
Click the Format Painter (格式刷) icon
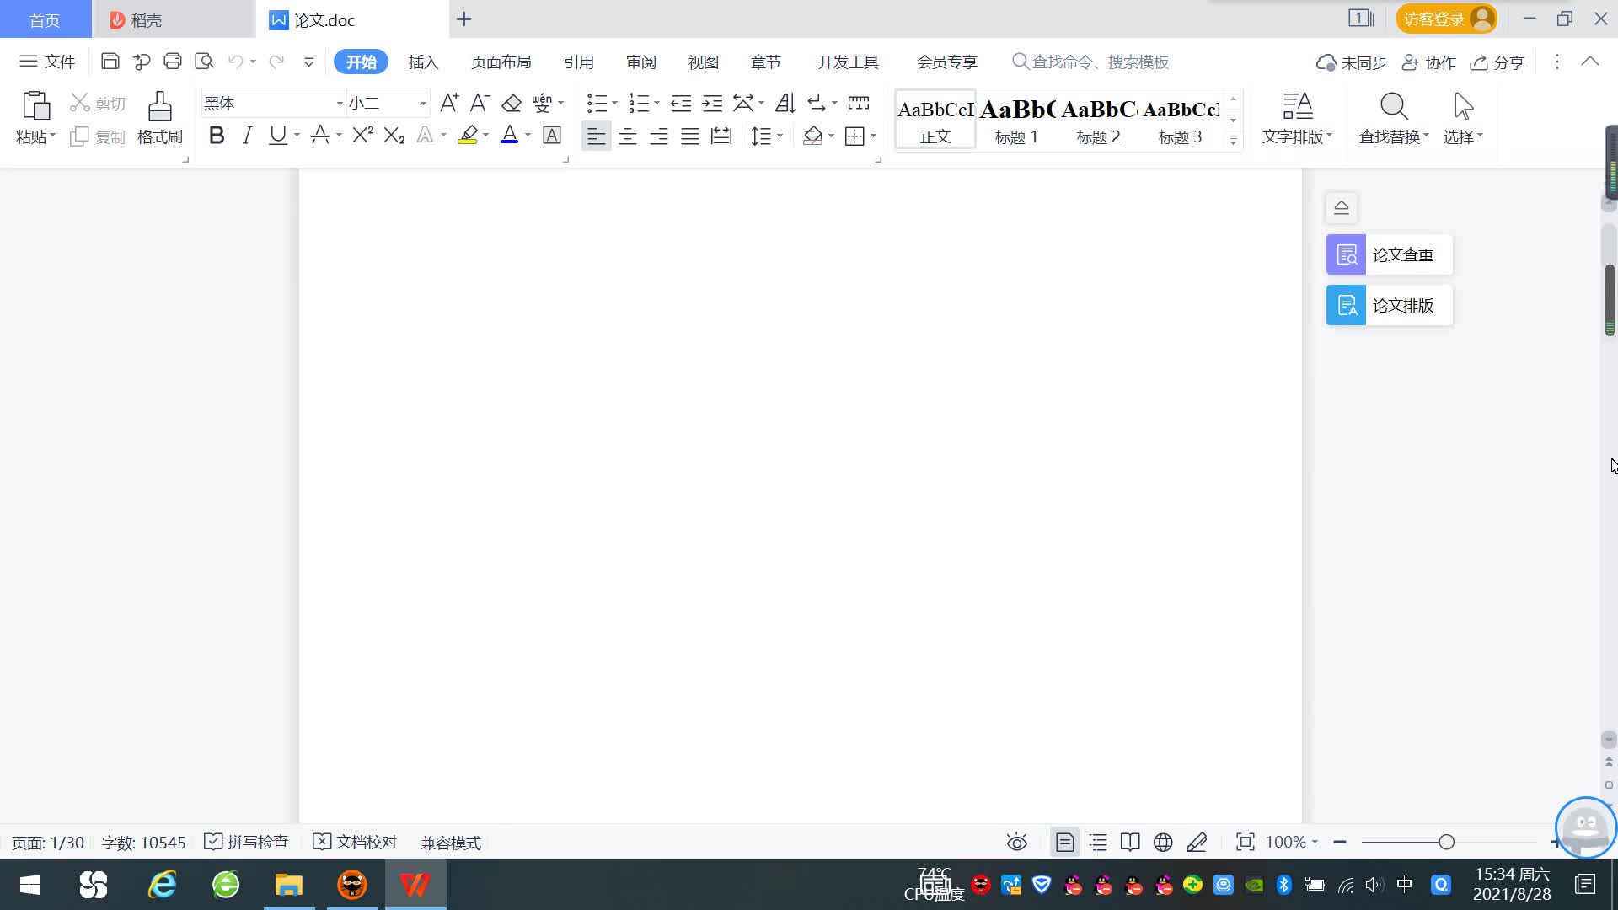[x=159, y=108]
